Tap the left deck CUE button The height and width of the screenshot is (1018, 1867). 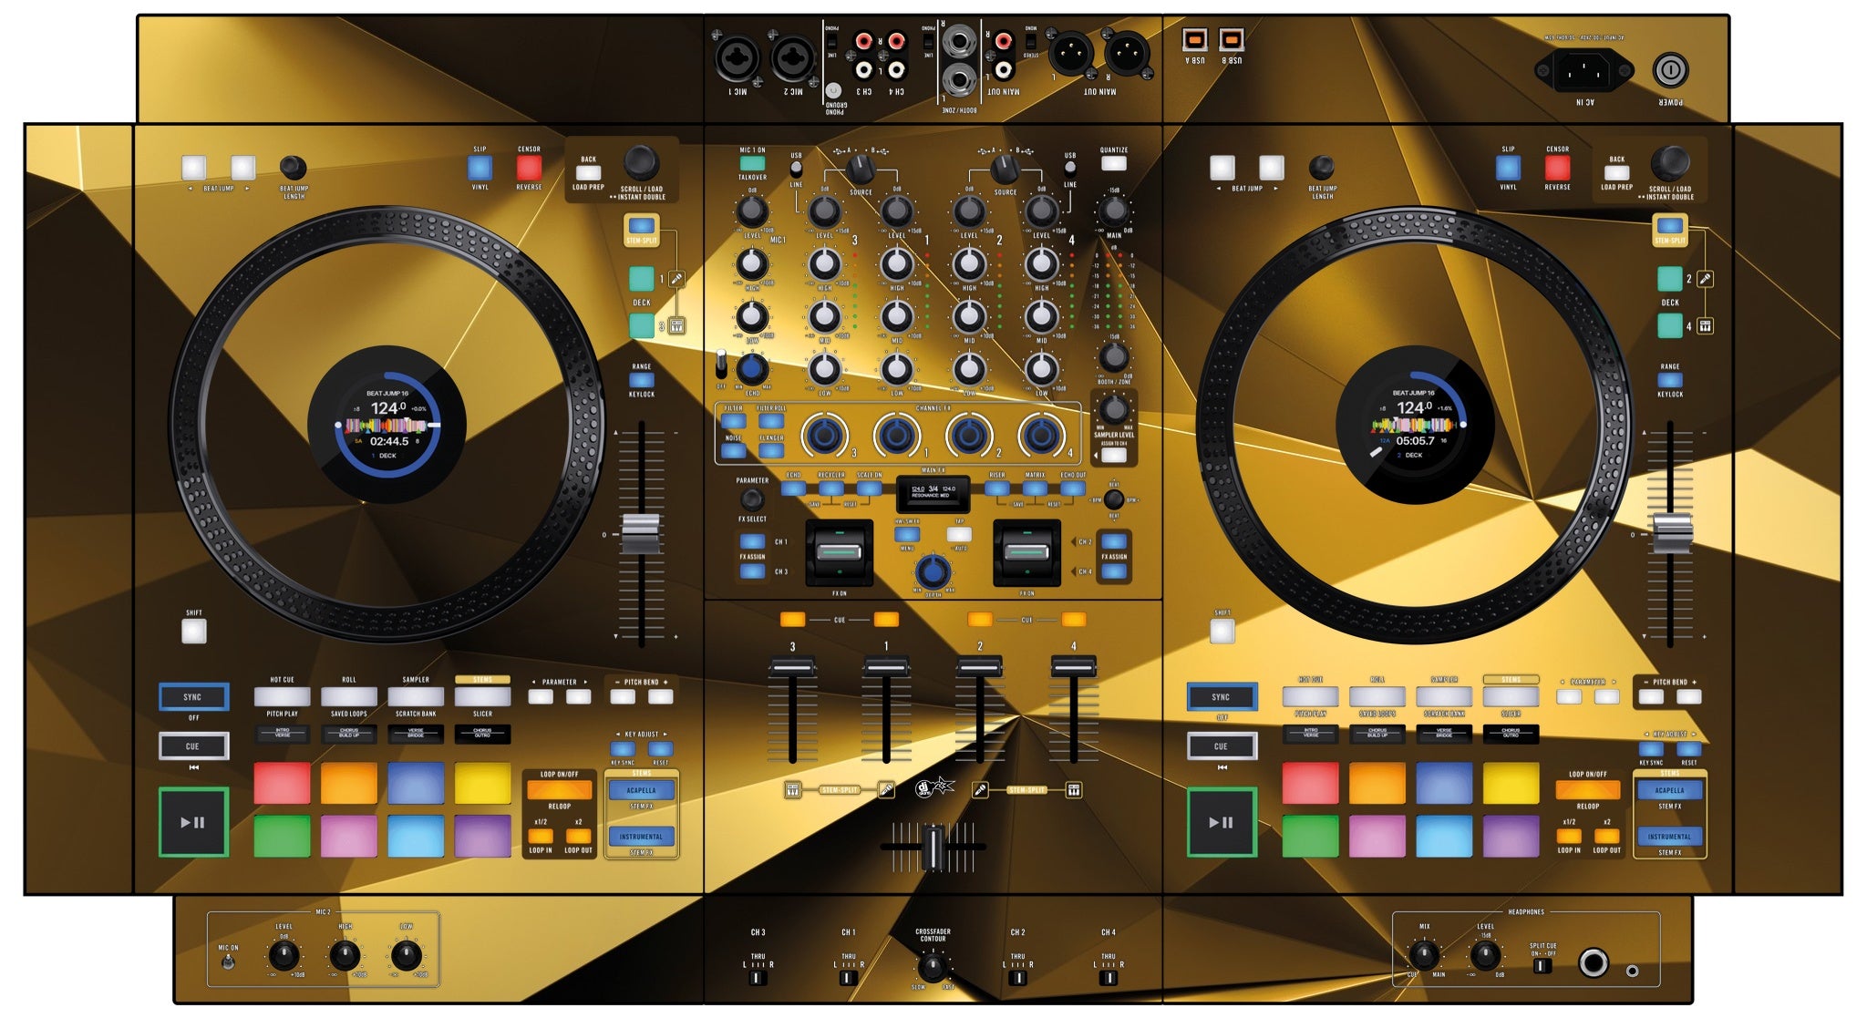192,746
